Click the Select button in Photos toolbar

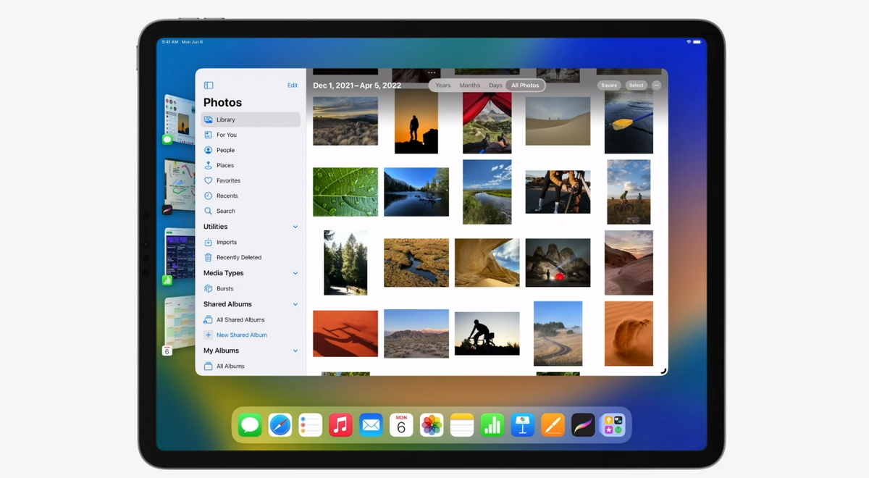point(637,85)
